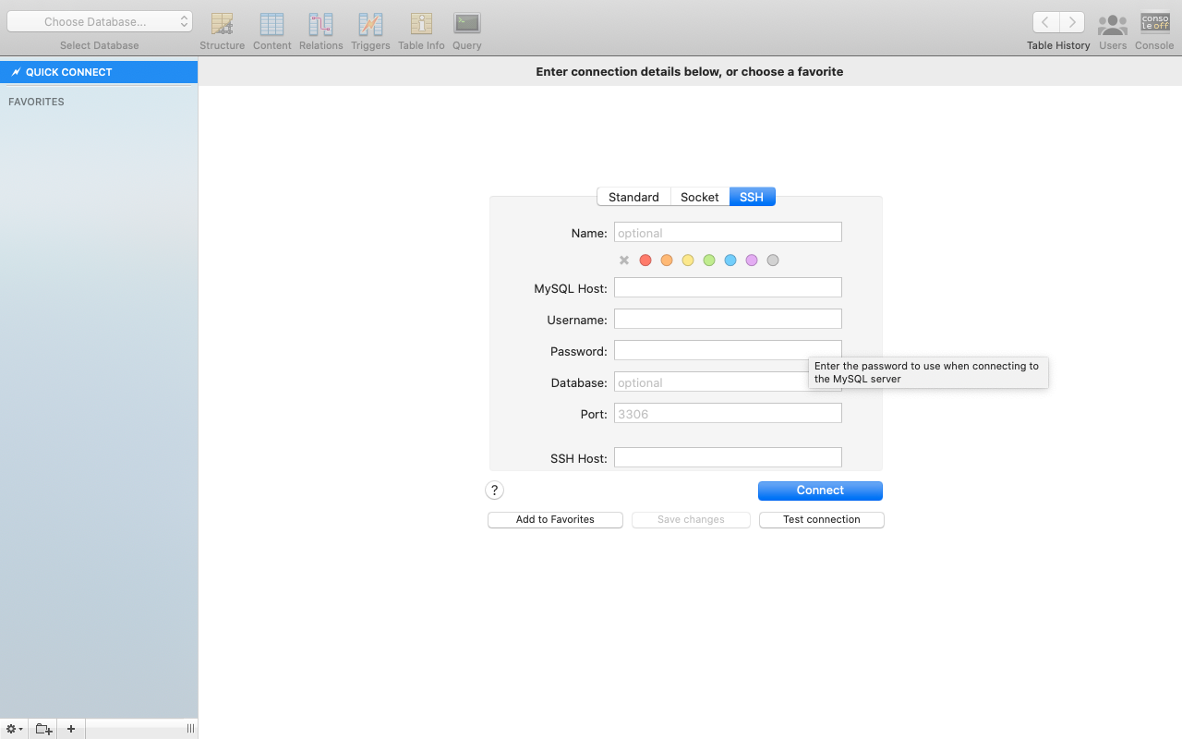
Task: Click the Test connection button
Action: click(x=821, y=519)
